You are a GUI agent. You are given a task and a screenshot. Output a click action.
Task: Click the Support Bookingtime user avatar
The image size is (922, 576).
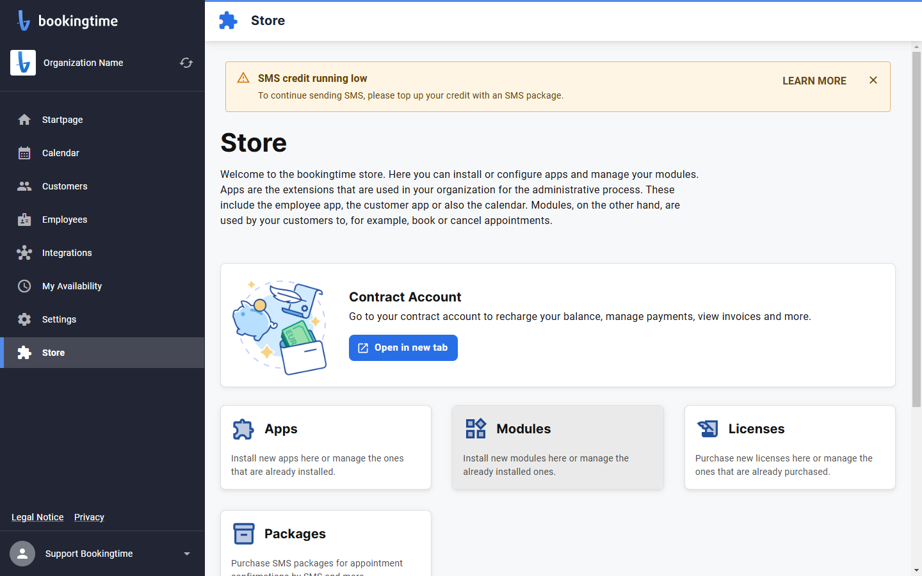[x=22, y=554]
